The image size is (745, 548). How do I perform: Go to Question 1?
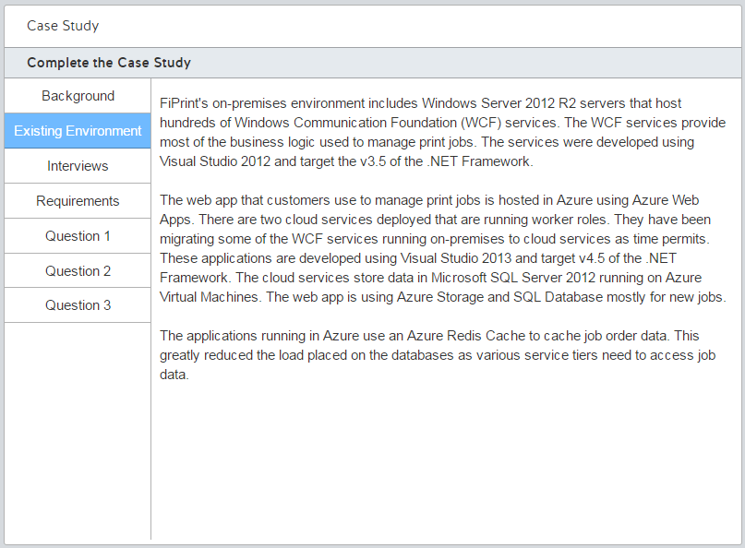(x=78, y=236)
